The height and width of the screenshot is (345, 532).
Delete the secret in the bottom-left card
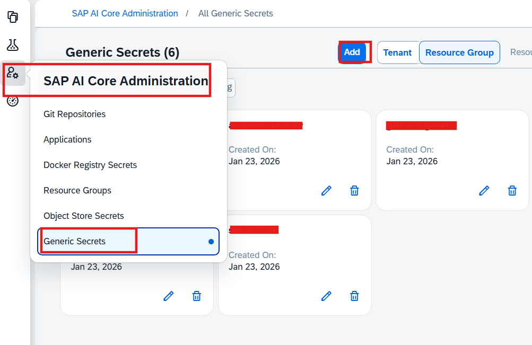(197, 296)
